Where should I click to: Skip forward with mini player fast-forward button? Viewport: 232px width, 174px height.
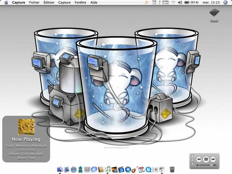tap(213, 159)
